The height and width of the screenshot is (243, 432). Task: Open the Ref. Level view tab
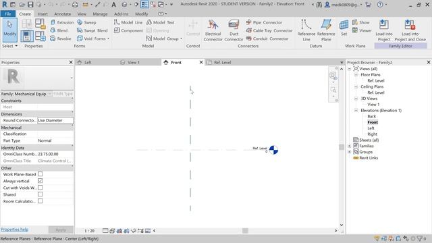point(222,63)
